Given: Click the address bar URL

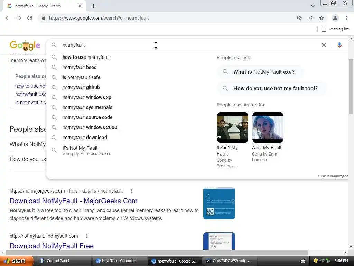Looking at the screenshot, I should point(99,18).
